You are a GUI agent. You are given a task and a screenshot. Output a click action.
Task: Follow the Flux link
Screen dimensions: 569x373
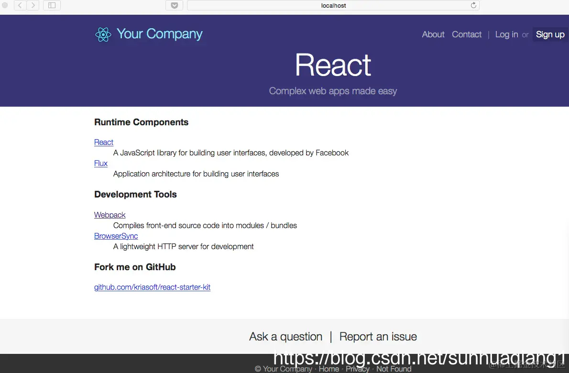click(x=101, y=163)
